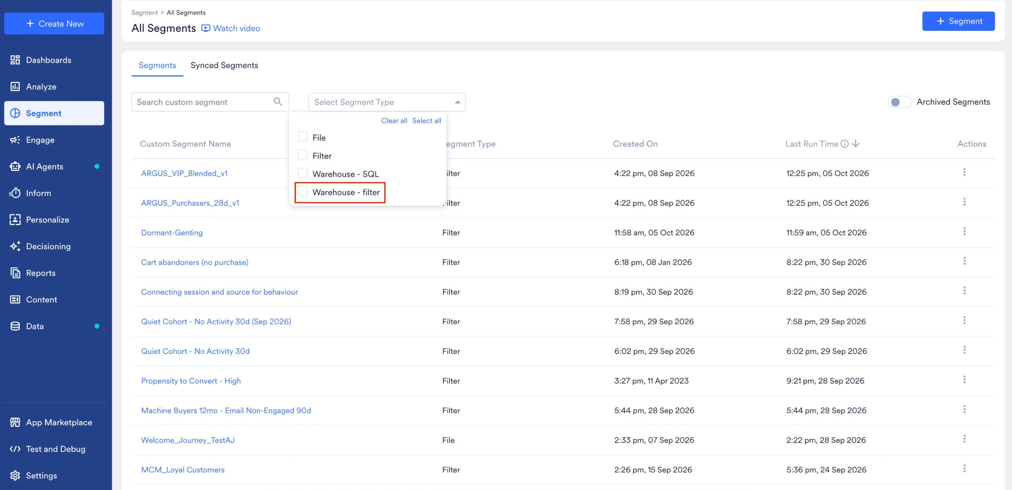Viewport: 1012px width, 490px height.
Task: Open the Propensity to Convert - High segment
Action: click(x=191, y=381)
